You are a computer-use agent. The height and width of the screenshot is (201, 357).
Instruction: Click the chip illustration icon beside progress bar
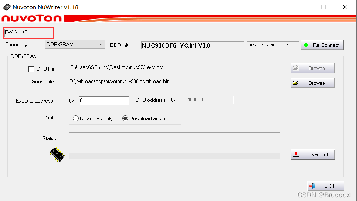point(57,155)
